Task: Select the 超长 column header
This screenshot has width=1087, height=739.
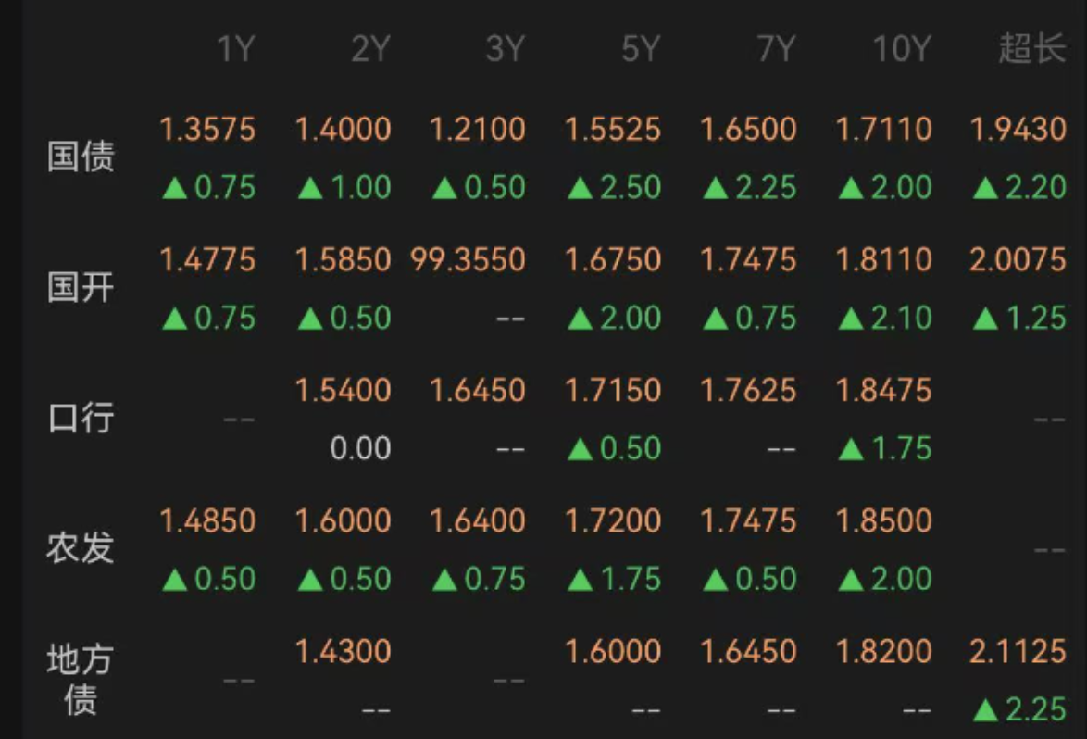Action: point(1031,49)
